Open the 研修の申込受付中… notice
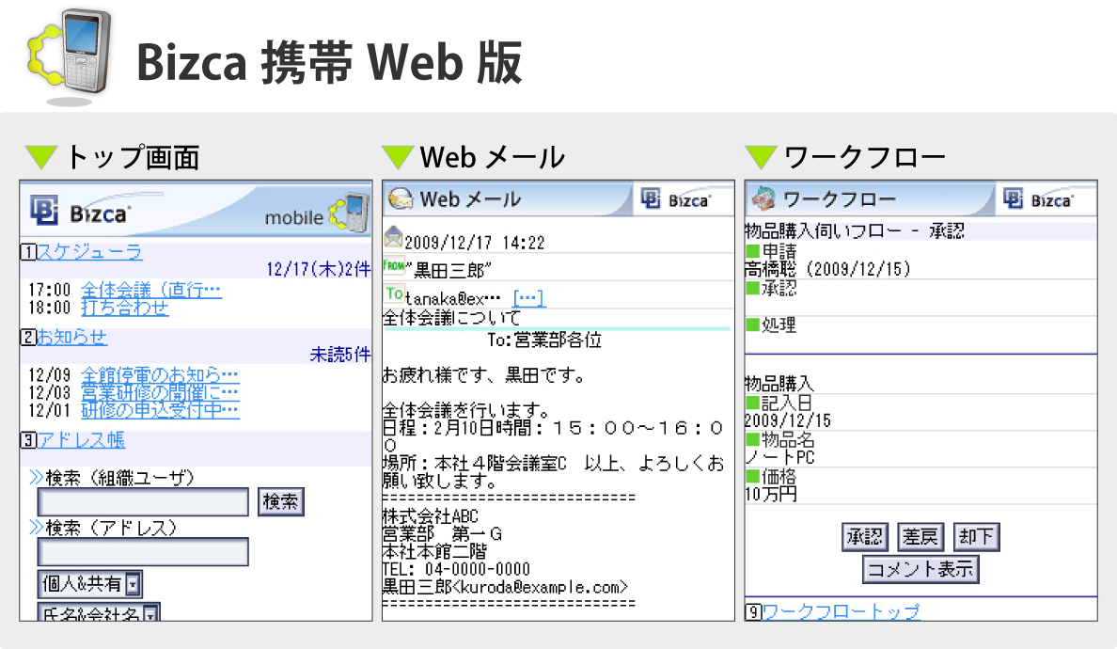 (x=160, y=410)
